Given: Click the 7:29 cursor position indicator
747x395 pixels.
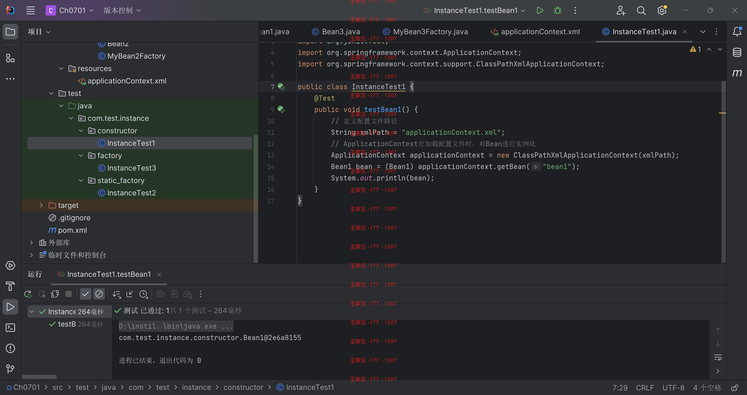Looking at the screenshot, I should 620,387.
